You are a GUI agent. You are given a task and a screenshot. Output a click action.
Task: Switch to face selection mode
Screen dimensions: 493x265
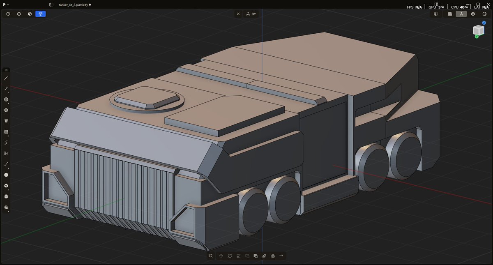click(30, 14)
